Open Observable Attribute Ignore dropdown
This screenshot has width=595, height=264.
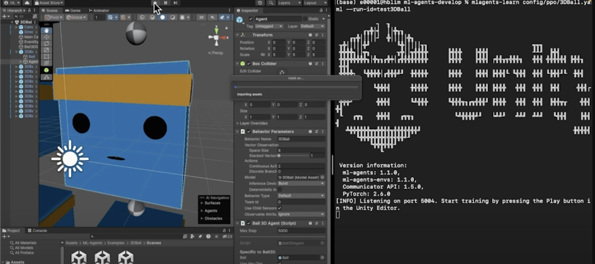[x=301, y=214]
